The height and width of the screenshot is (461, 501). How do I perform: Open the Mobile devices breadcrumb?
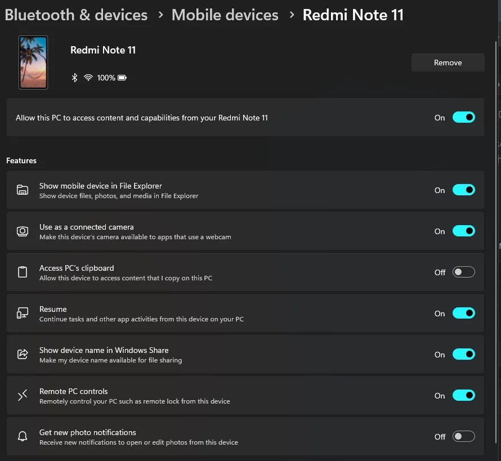point(225,15)
